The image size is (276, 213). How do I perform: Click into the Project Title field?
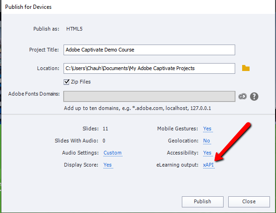click(149, 50)
